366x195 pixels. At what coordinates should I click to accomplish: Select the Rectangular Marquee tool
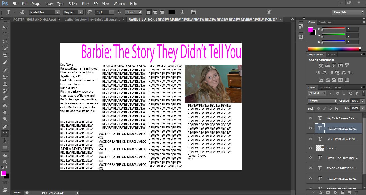coord(5,34)
